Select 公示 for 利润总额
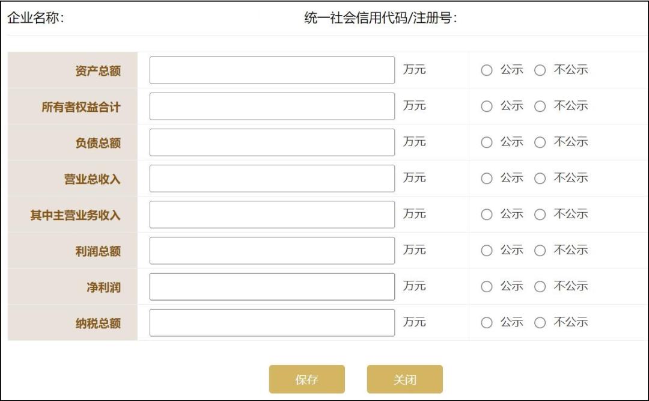The height and width of the screenshot is (401, 649). [x=487, y=250]
